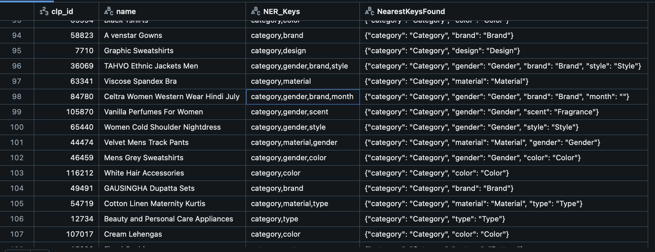Click the numeric type icon beside clp_id
The width and height of the screenshot is (655, 252).
point(44,12)
